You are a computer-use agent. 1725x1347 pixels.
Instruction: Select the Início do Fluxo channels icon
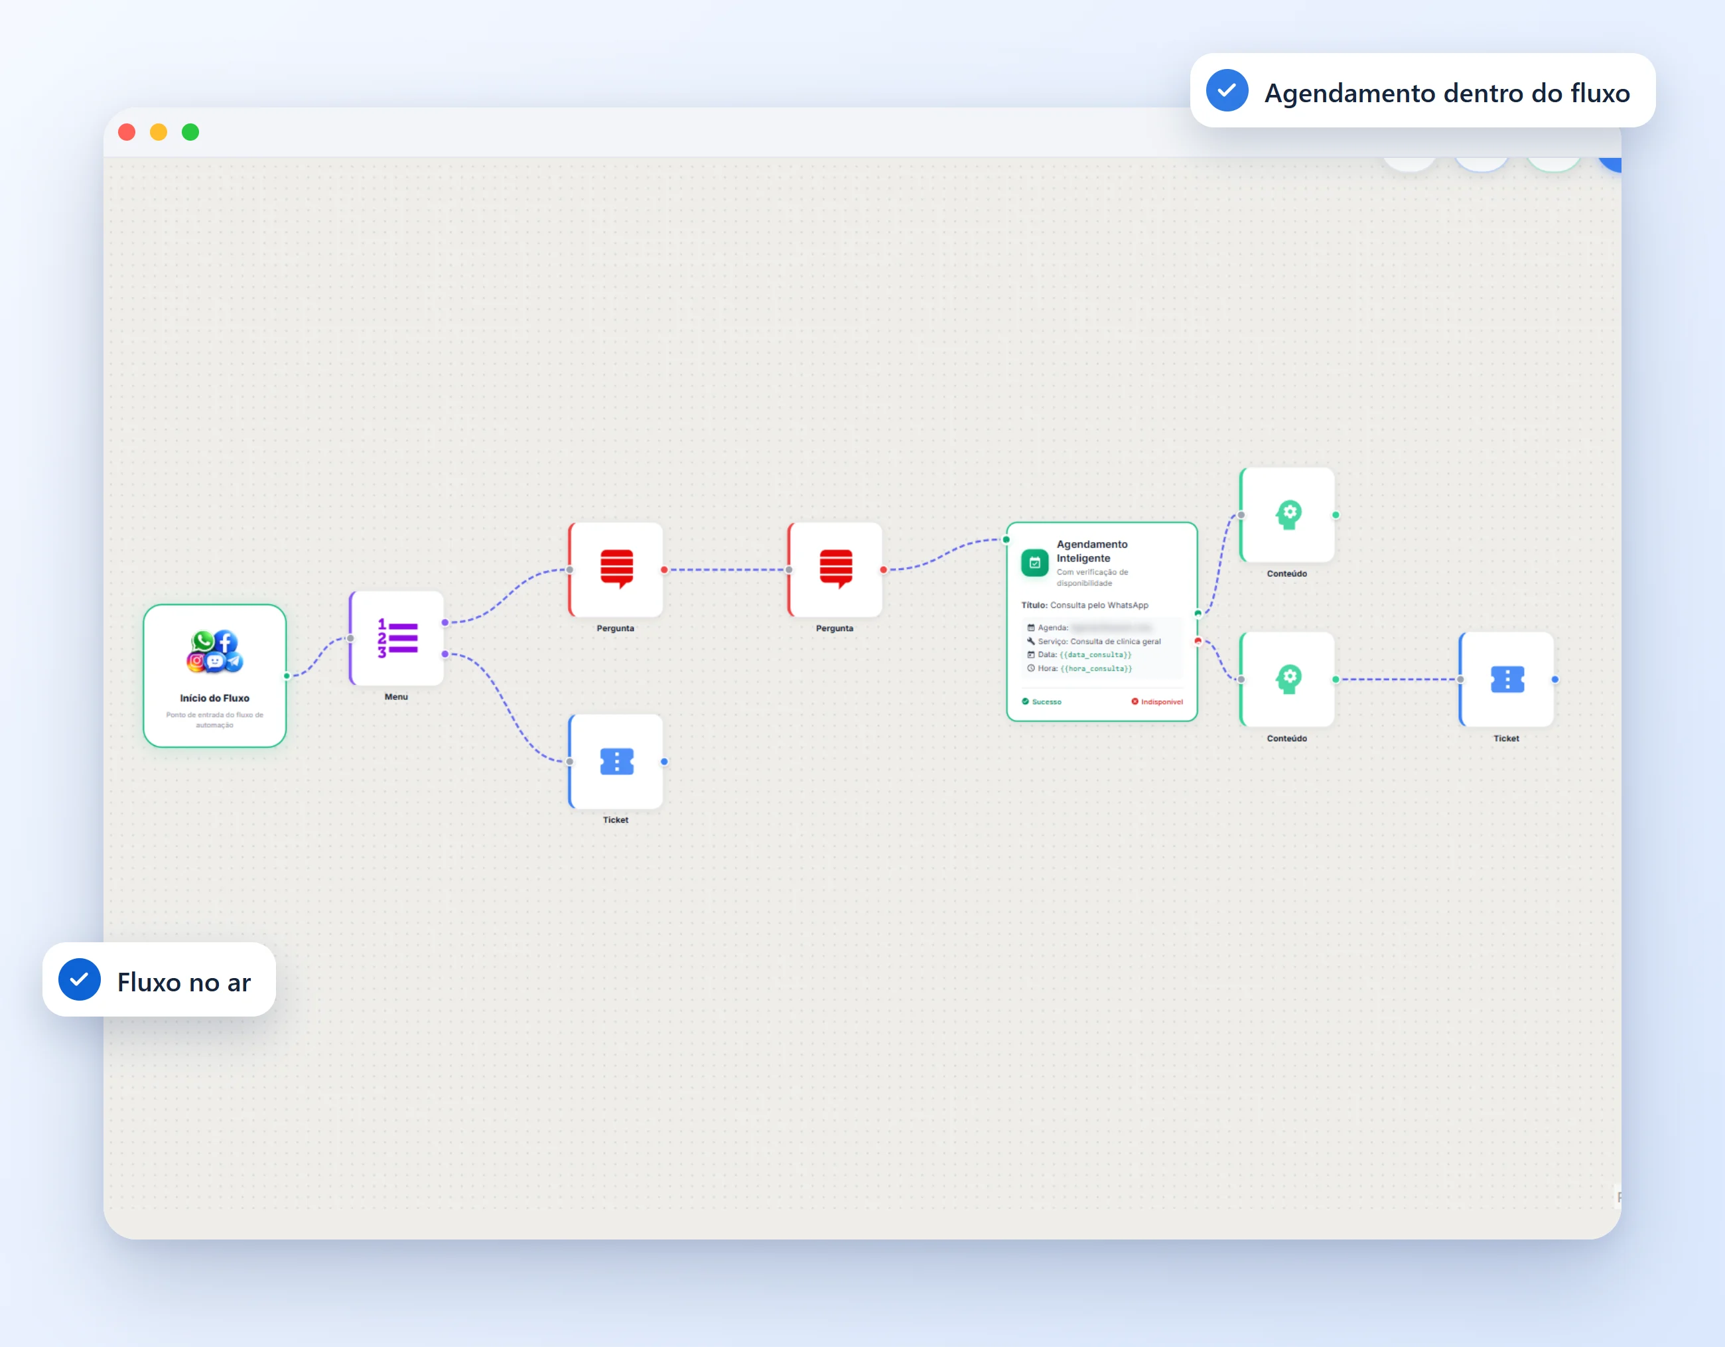click(215, 652)
